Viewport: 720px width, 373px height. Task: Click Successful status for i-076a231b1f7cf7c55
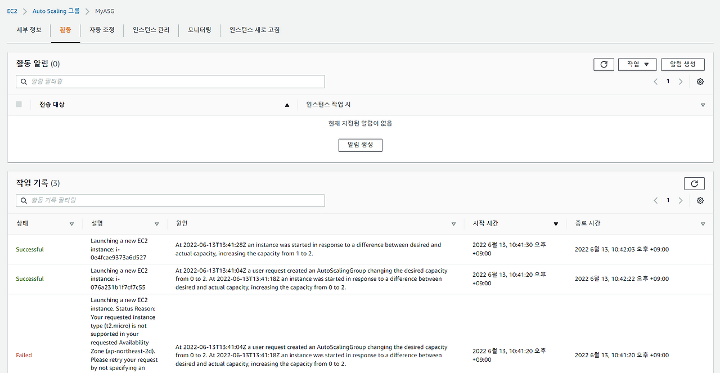pyautogui.click(x=30, y=278)
